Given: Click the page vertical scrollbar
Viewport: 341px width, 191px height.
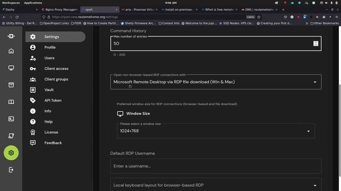Looking at the screenshot, I should tap(340, 130).
